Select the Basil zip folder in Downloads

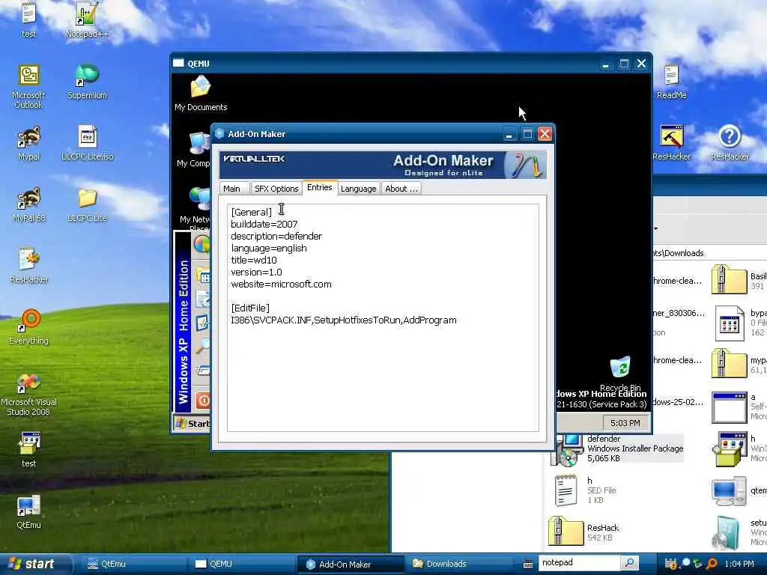point(739,280)
